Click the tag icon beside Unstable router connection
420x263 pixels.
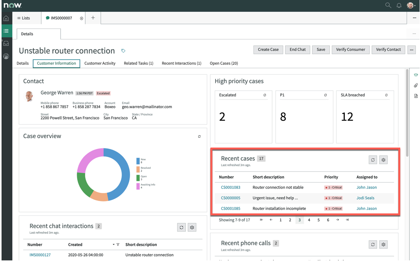click(123, 51)
